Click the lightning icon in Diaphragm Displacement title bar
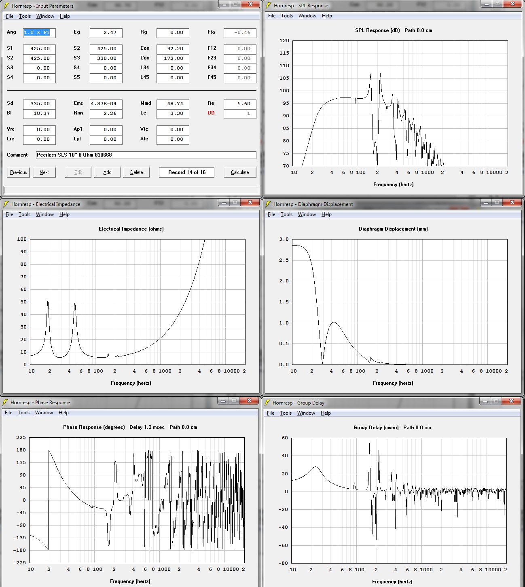 click(268, 204)
